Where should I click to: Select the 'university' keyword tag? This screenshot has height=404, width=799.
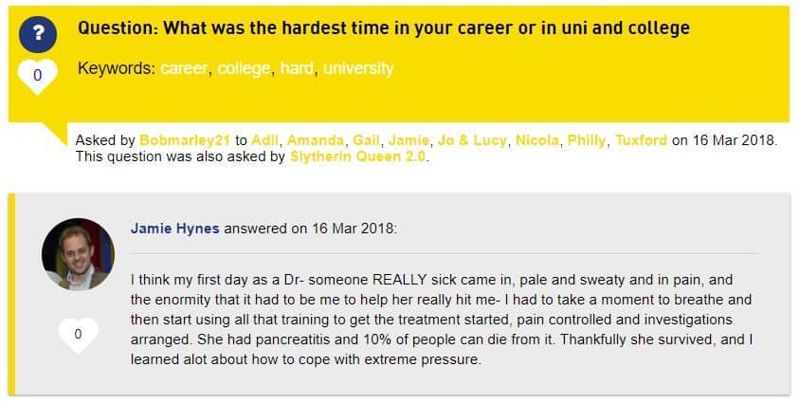pos(358,68)
